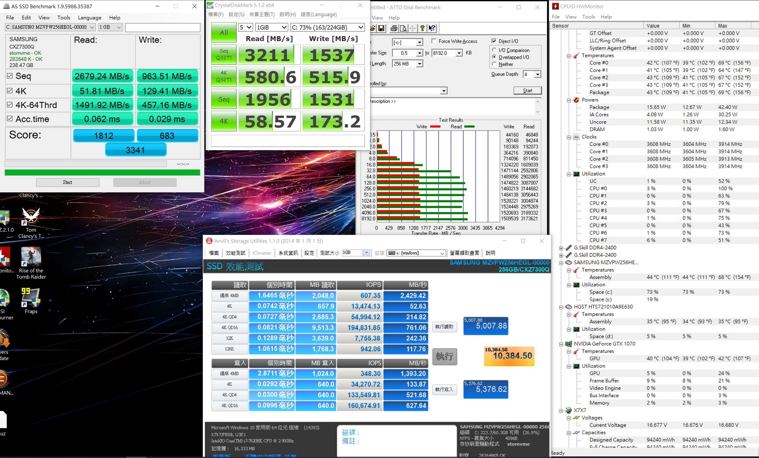This screenshot has height=458, width=759.
Task: Click the CPU Temperatures thermometer icon in HWMonitor
Action: tap(576, 55)
